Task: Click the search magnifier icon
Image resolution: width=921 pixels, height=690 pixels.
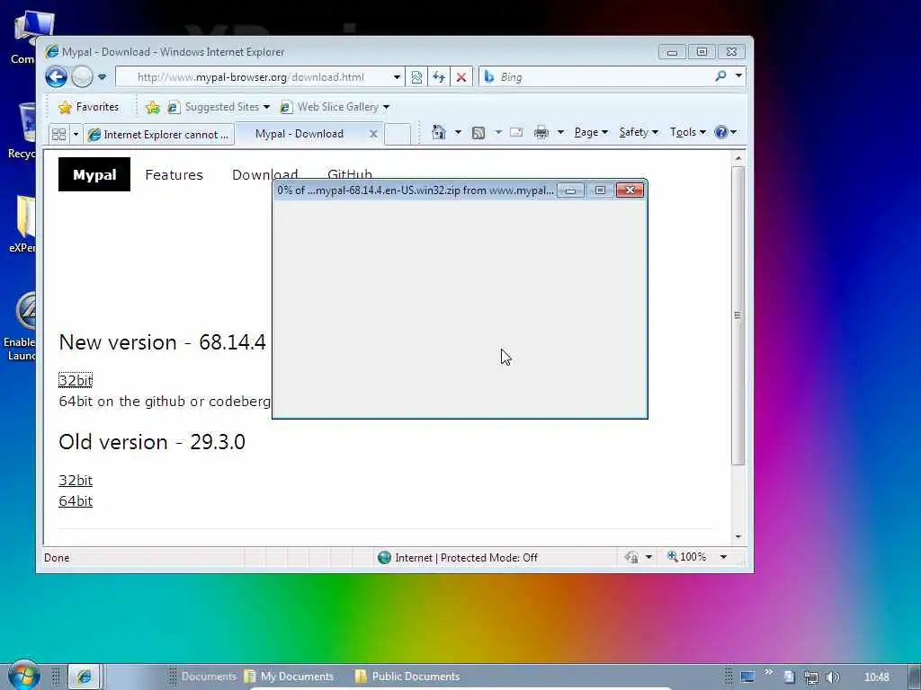Action: [720, 76]
